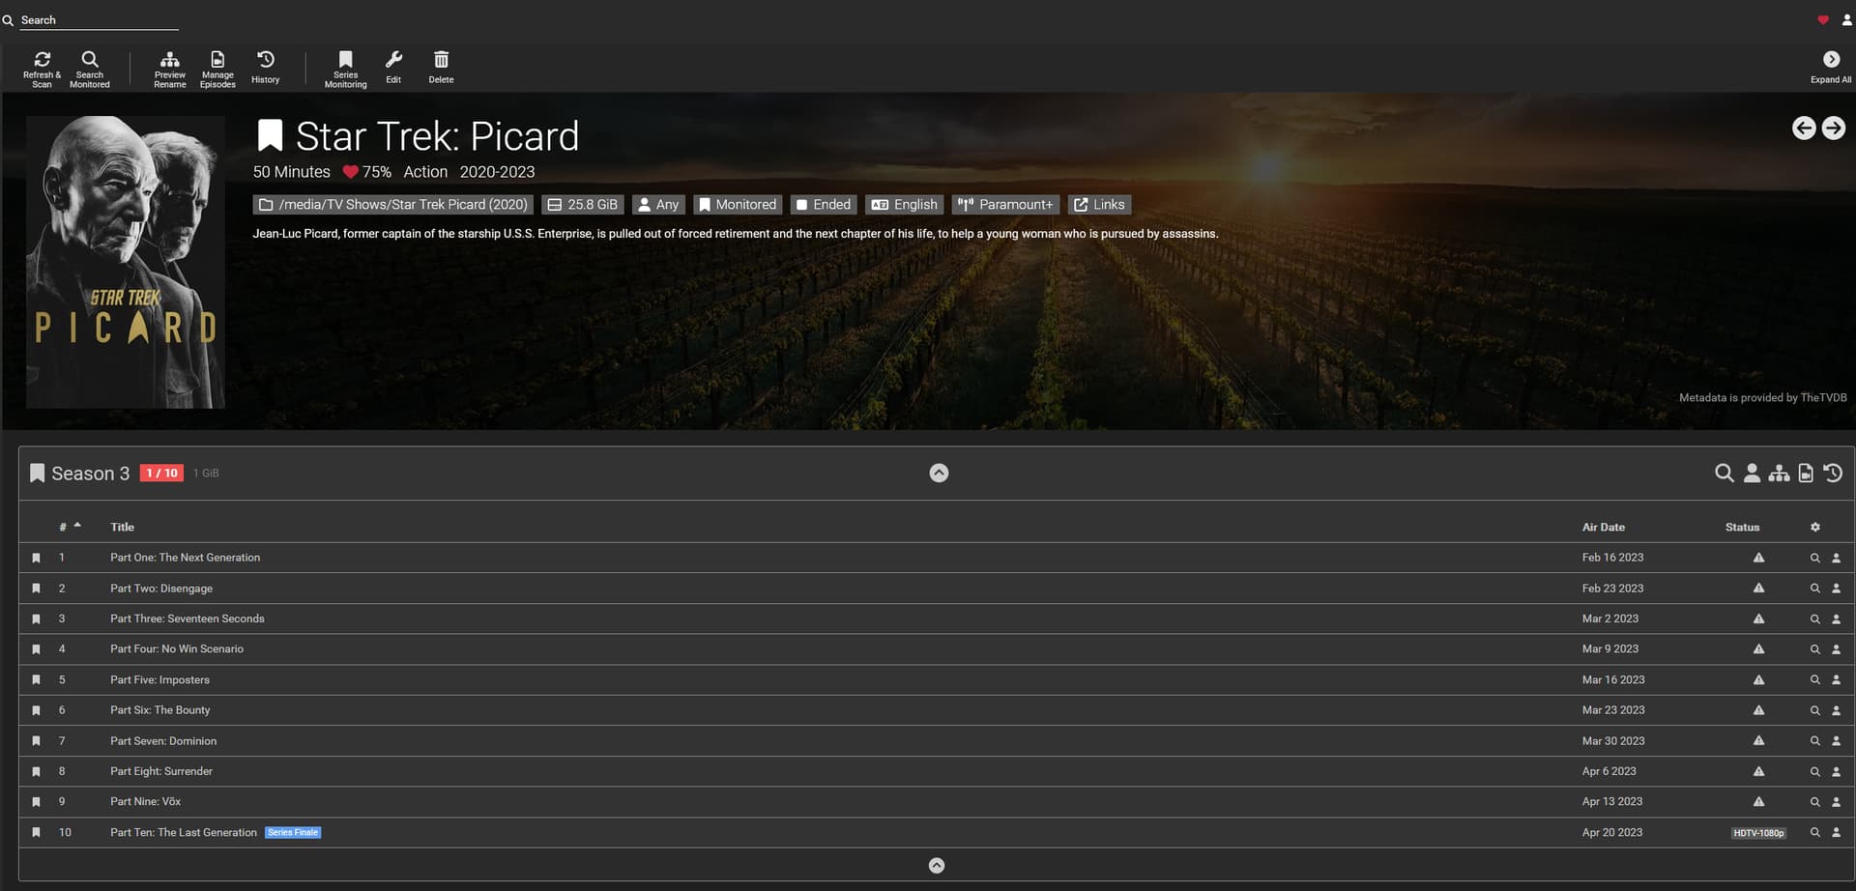Screen dimensions: 1856x891
Task: Click Search Monitored in the toolbar
Action: pos(89,69)
